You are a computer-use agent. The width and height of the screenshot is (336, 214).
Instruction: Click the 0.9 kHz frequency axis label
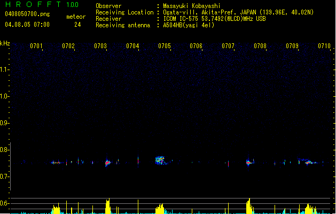(x=4, y=123)
